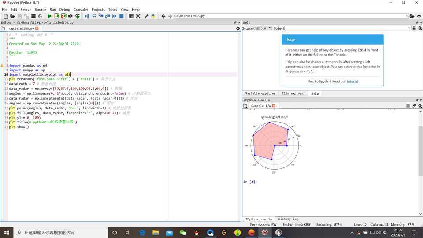Click the debug Step Return icon
The width and height of the screenshot is (423, 238).
(108, 16)
